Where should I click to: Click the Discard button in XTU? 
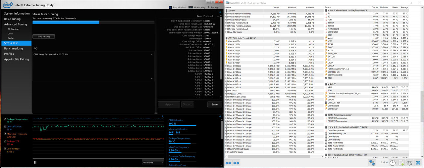[x=187, y=104]
